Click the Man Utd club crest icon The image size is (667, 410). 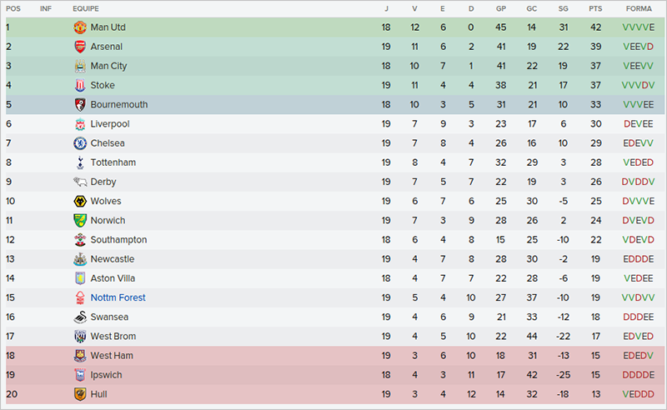click(80, 27)
